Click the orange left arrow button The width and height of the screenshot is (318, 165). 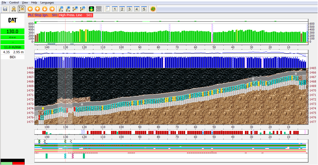[x=30, y=9]
